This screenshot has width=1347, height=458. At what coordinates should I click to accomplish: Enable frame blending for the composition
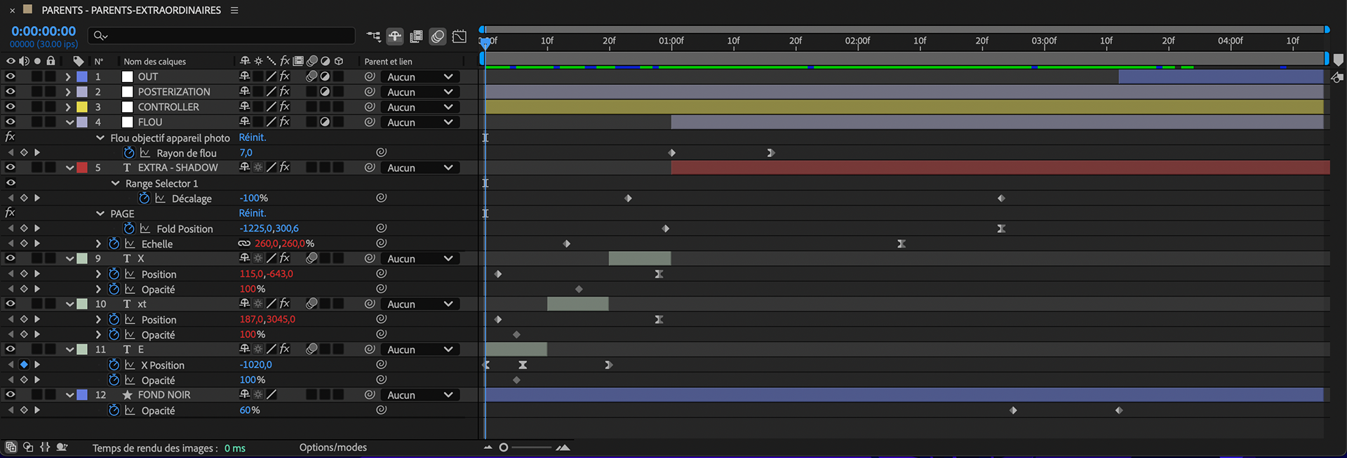click(416, 36)
